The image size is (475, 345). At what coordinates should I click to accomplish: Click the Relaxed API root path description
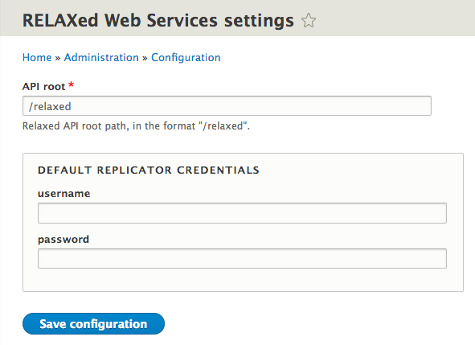point(136,125)
